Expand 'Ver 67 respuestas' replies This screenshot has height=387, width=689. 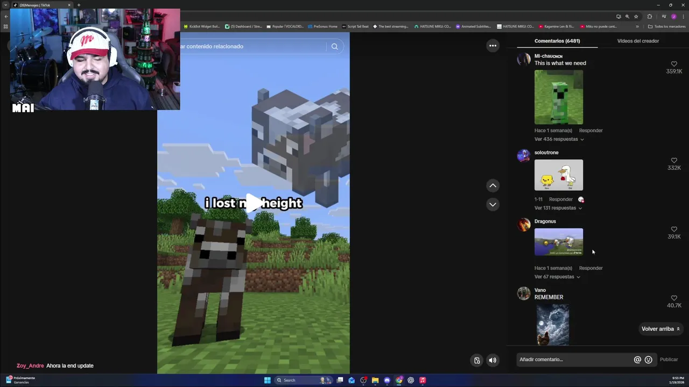557,277
